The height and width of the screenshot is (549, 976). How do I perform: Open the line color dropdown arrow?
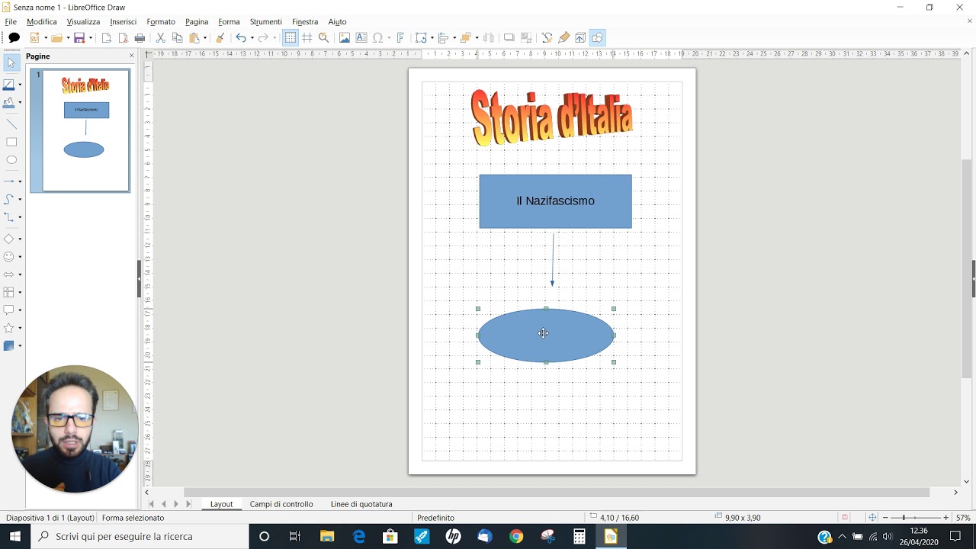[20, 85]
